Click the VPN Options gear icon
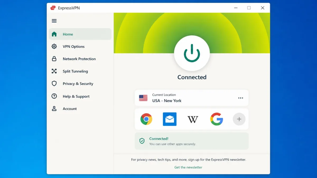Screen dimensions: 317x178 point(54,46)
